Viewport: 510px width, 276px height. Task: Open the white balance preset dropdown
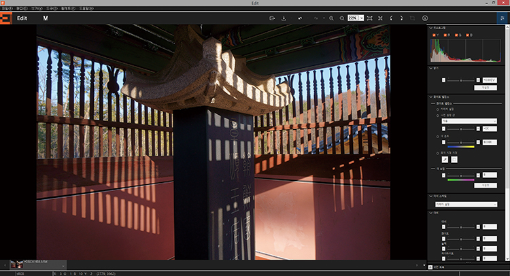(x=469, y=121)
